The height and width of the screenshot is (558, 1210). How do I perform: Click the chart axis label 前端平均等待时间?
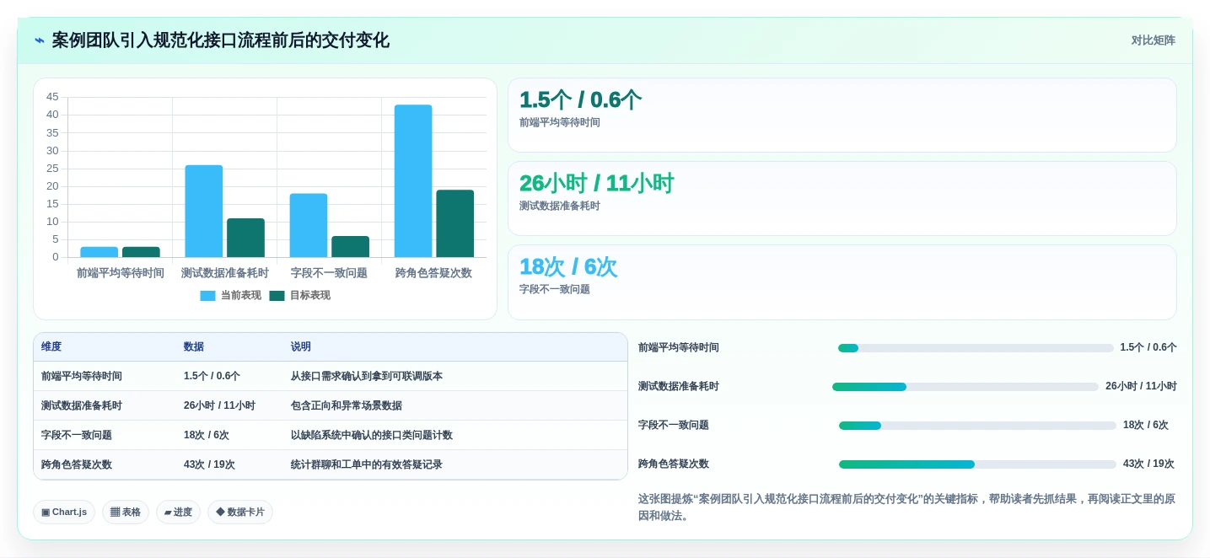(121, 273)
